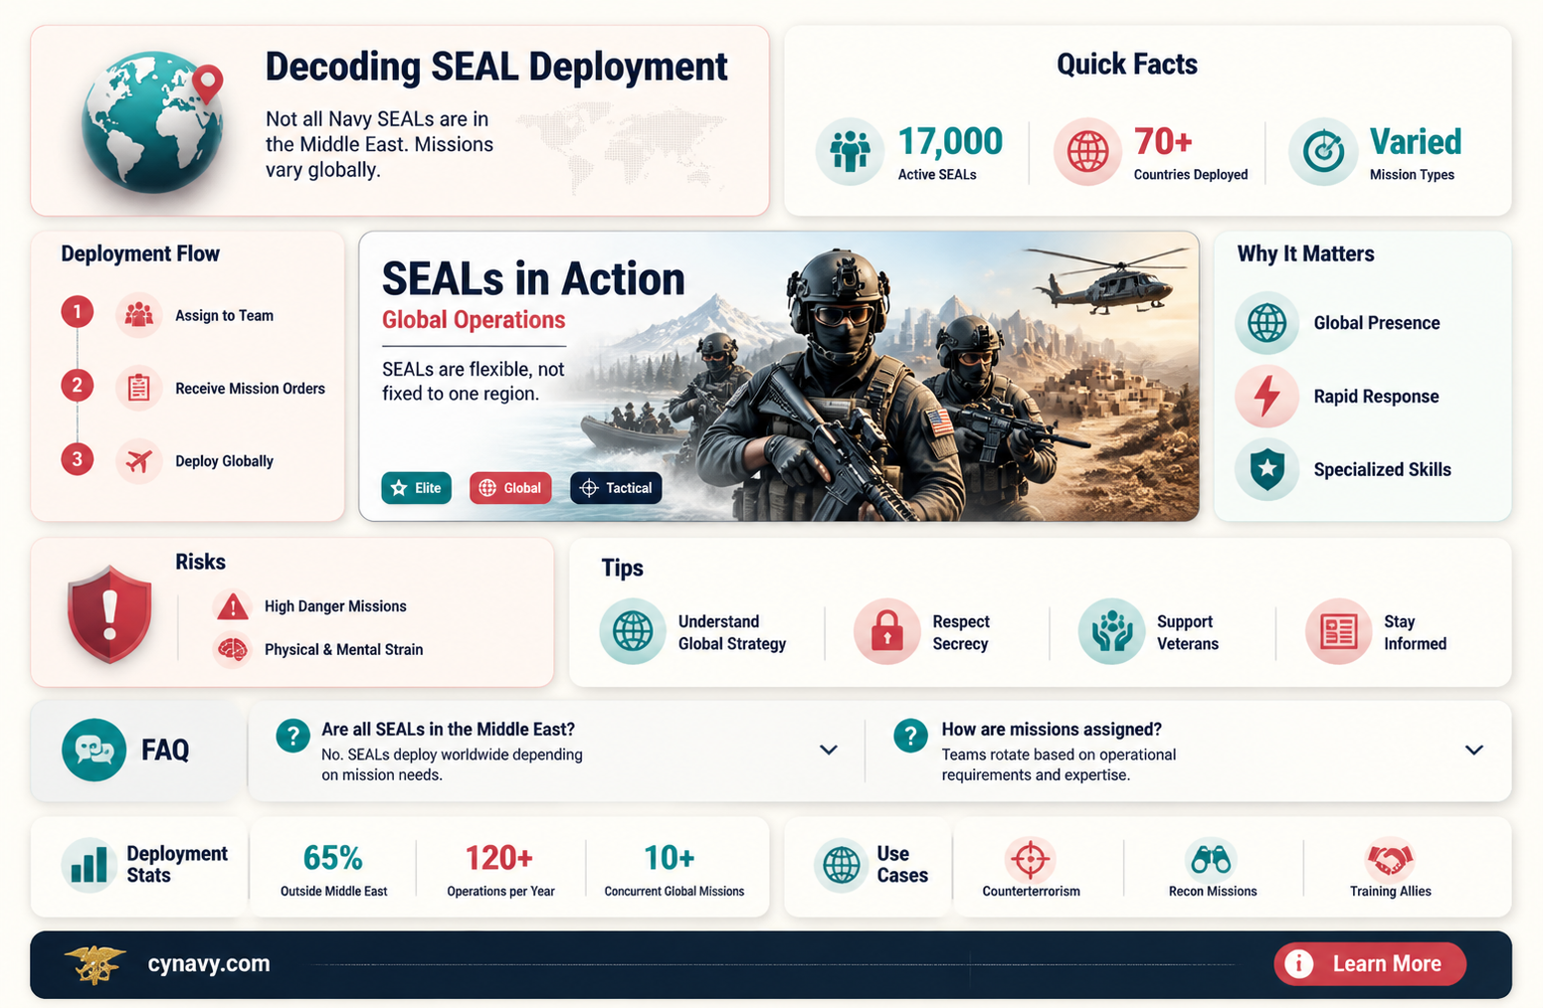
Task: Click the 'Receive Mission Orders' label
Action: click(250, 389)
